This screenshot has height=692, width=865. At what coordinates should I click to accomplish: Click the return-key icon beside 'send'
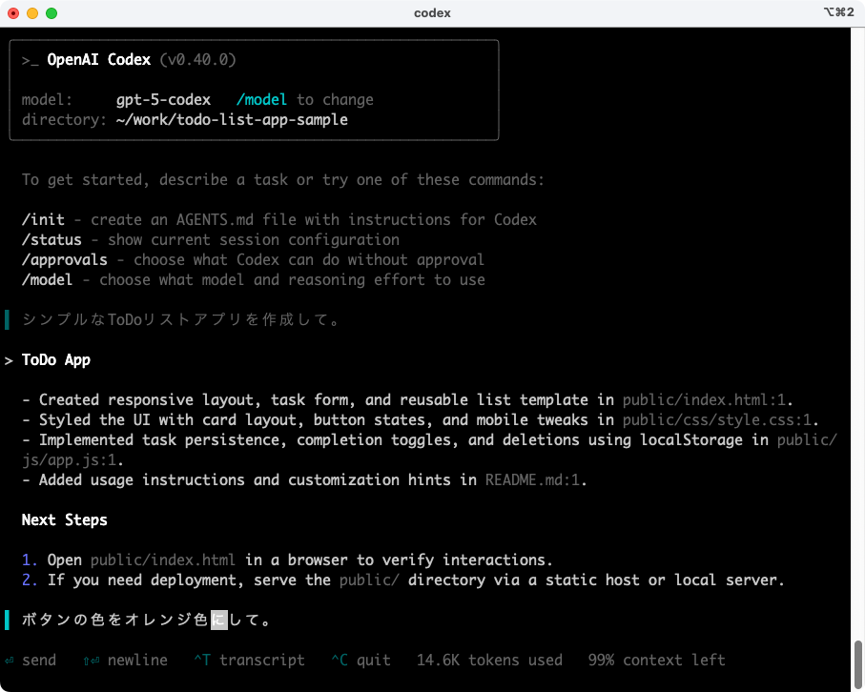(10, 661)
